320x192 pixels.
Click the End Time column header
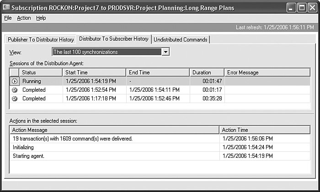158,73
